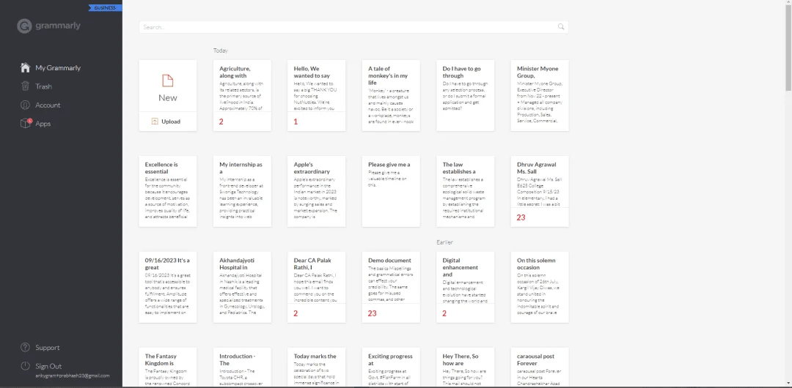The width and height of the screenshot is (792, 388).
Task: Open the "Agriculture, along with" document
Action: (242, 95)
